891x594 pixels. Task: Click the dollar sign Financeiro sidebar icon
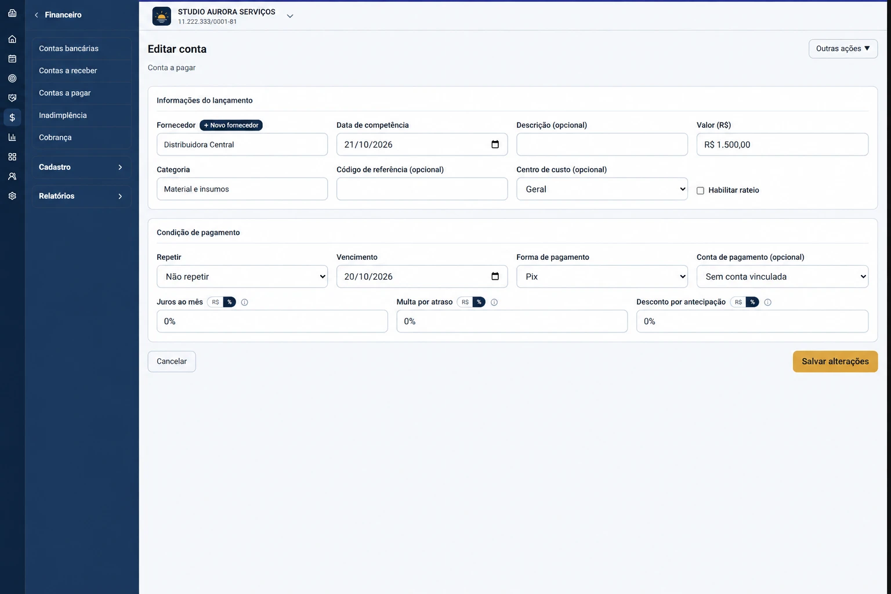pos(12,118)
